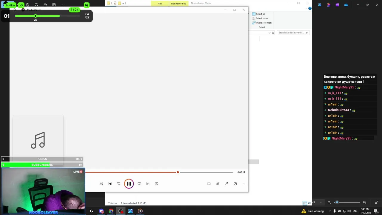Image resolution: width=382 pixels, height=215 pixels.
Task: Click the Photos fit to window icon
Action: pos(377,202)
